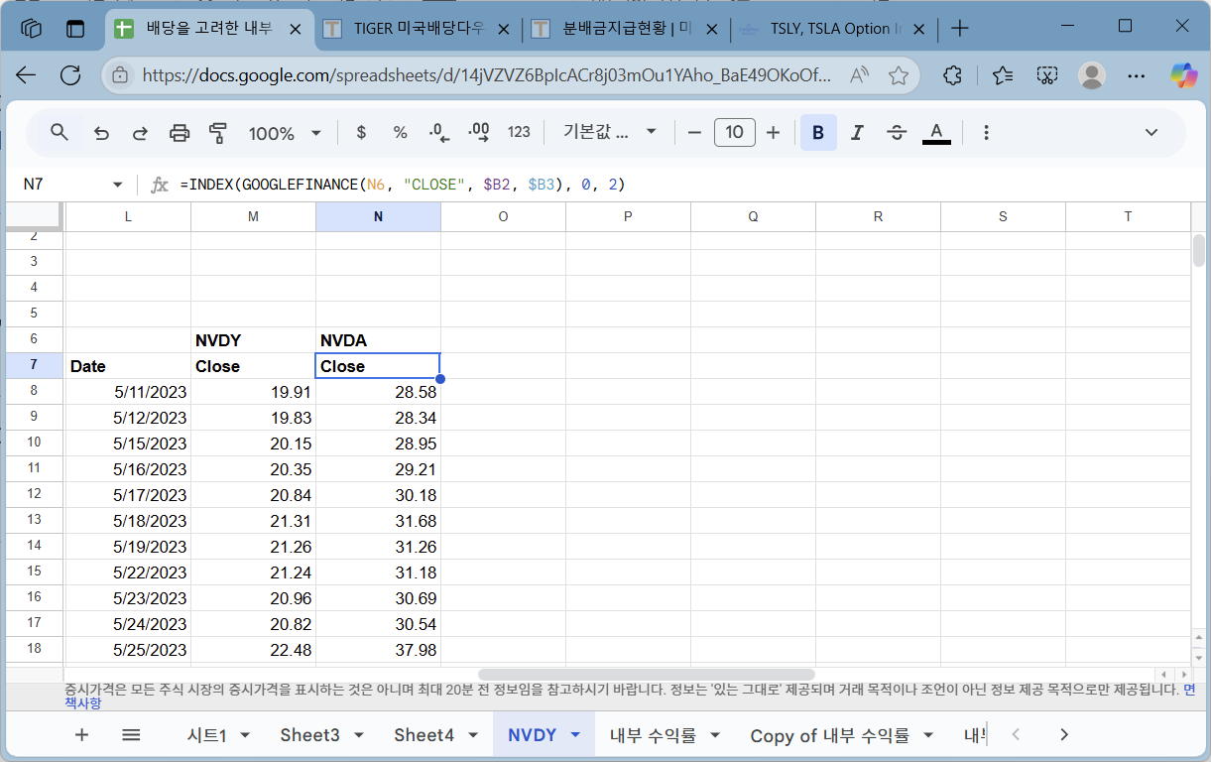This screenshot has width=1211, height=762.
Task: Open the browser profile avatar
Action: pos(1091,75)
